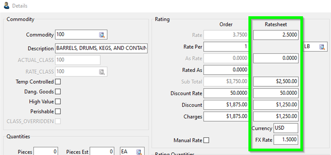Click the Details window title
The image size is (331, 155).
pos(20,6)
